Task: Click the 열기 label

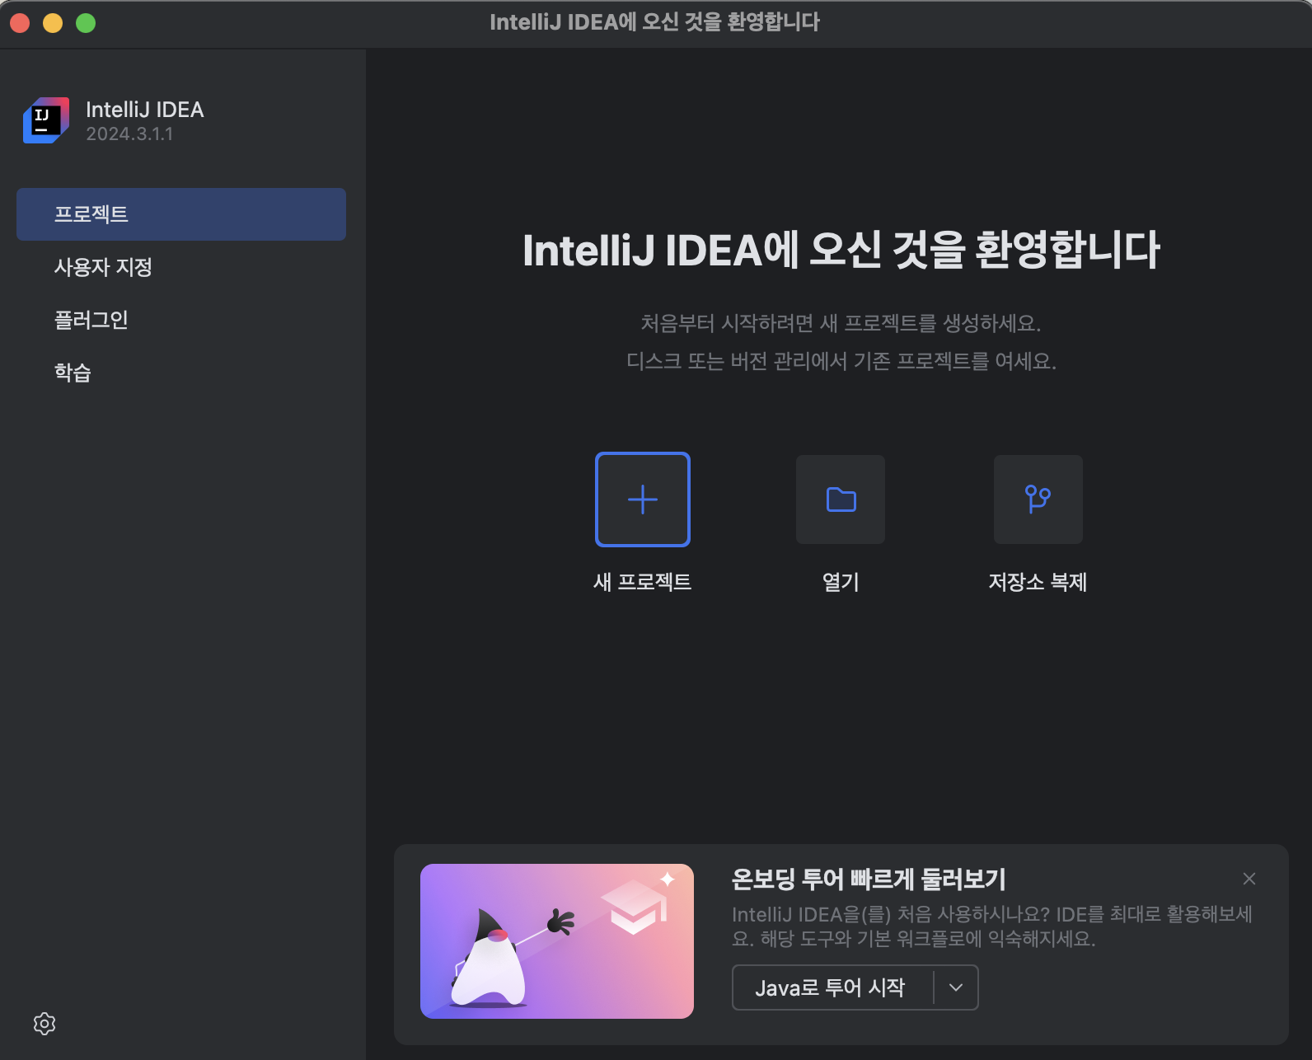Action: click(841, 582)
